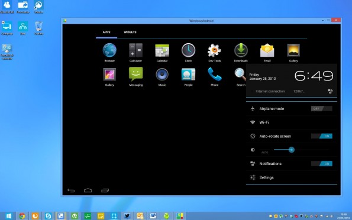The width and height of the screenshot is (352, 220).
Task: Open the Downloads app
Action: pyautogui.click(x=241, y=50)
